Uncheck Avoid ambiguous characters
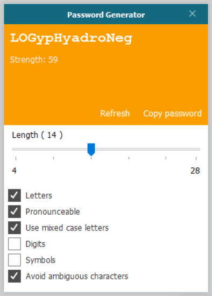The image size is (212, 296). [x=15, y=276]
